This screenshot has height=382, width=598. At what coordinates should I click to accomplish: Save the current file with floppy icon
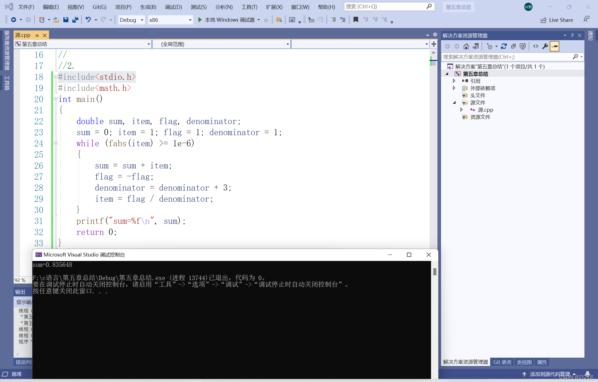[66, 20]
